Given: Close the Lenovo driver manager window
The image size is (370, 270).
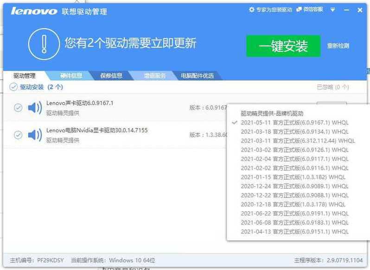Looking at the screenshot, I should pos(360,10).
